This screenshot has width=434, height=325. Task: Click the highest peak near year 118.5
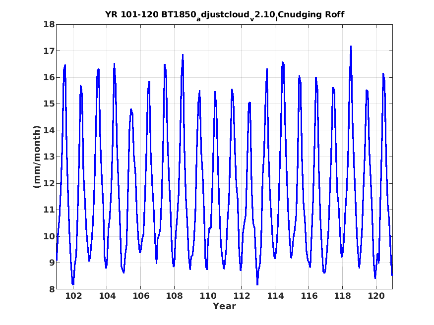tap(351, 47)
